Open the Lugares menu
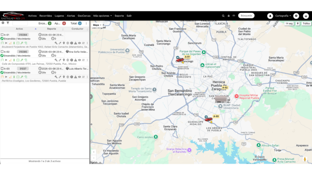 click(59, 16)
